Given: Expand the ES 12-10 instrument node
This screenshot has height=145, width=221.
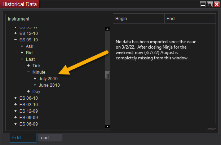Looking at the screenshot, I should (16, 33).
